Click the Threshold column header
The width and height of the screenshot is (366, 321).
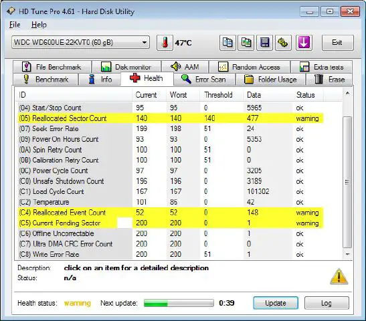pyautogui.click(x=221, y=95)
